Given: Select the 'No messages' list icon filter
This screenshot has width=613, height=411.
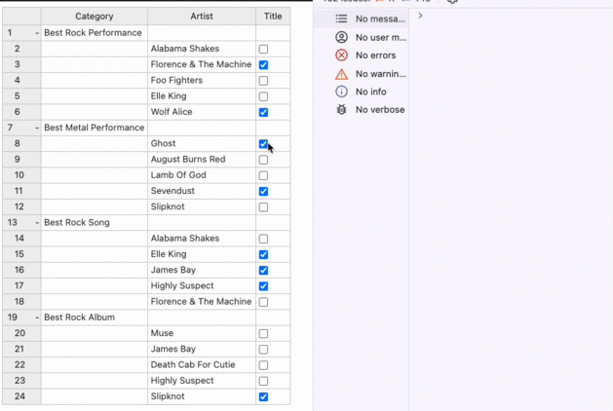Looking at the screenshot, I should [341, 19].
